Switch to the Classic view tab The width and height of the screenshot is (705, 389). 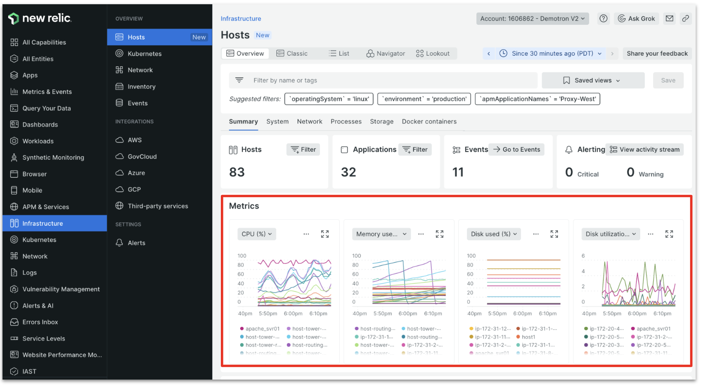(292, 54)
